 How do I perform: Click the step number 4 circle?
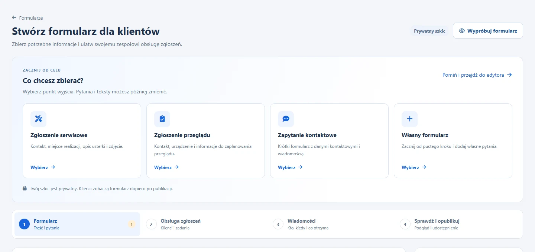405,224
